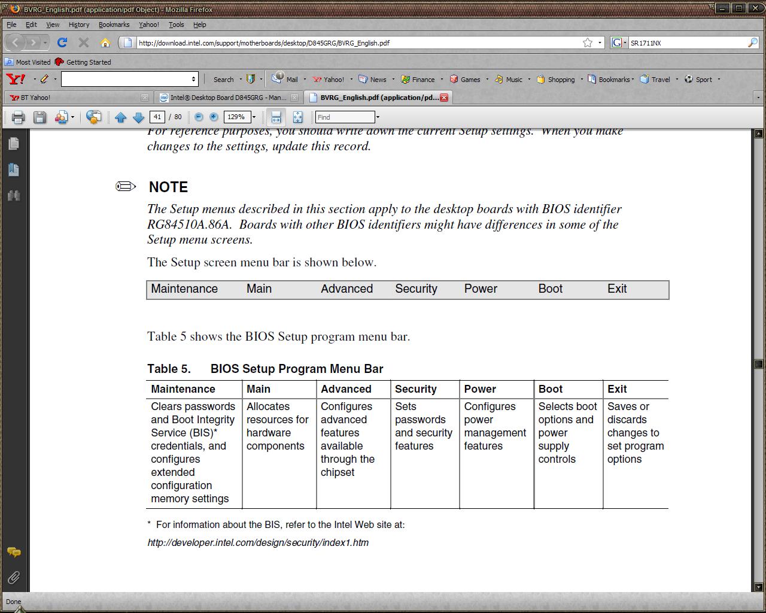Screen dimensions: 766x613
Task: Expand the URL bar history dropdown
Action: pyautogui.click(x=600, y=43)
